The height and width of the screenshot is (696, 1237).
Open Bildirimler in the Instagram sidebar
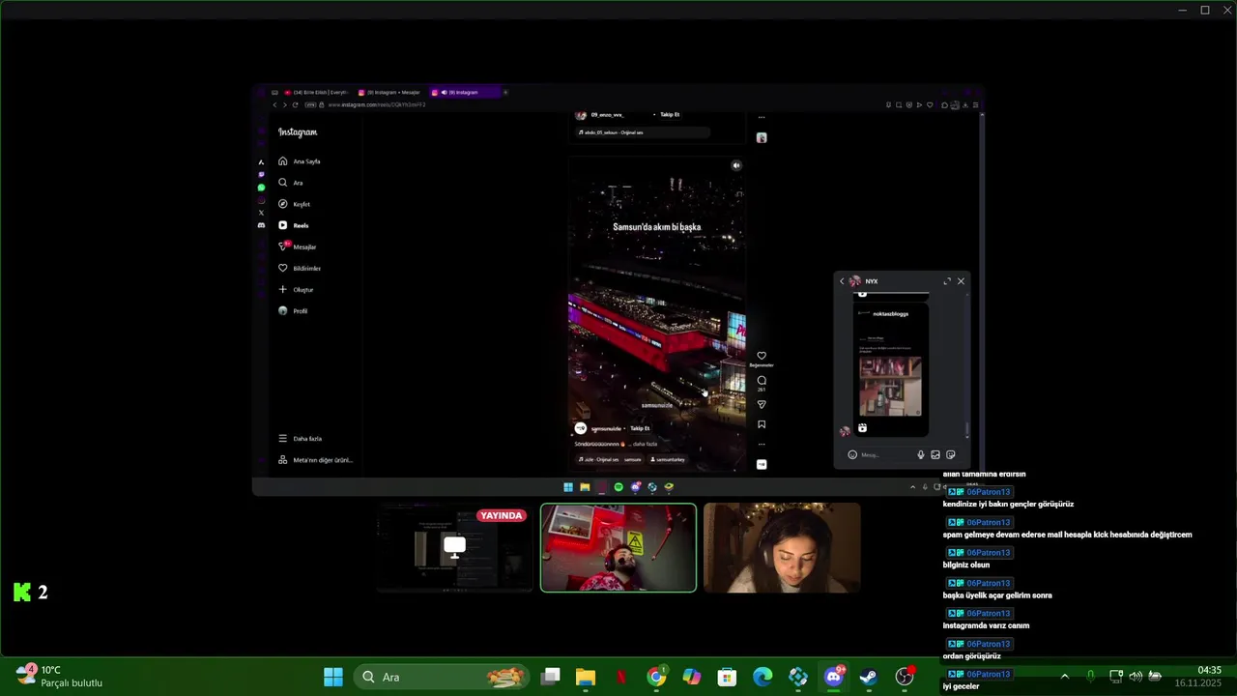tap(300, 268)
